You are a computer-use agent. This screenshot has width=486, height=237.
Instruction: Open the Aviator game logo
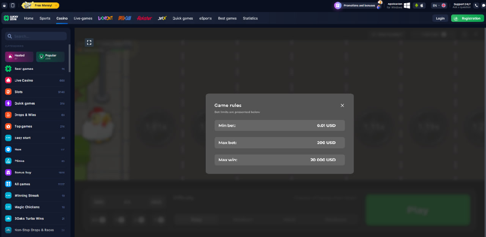click(144, 18)
